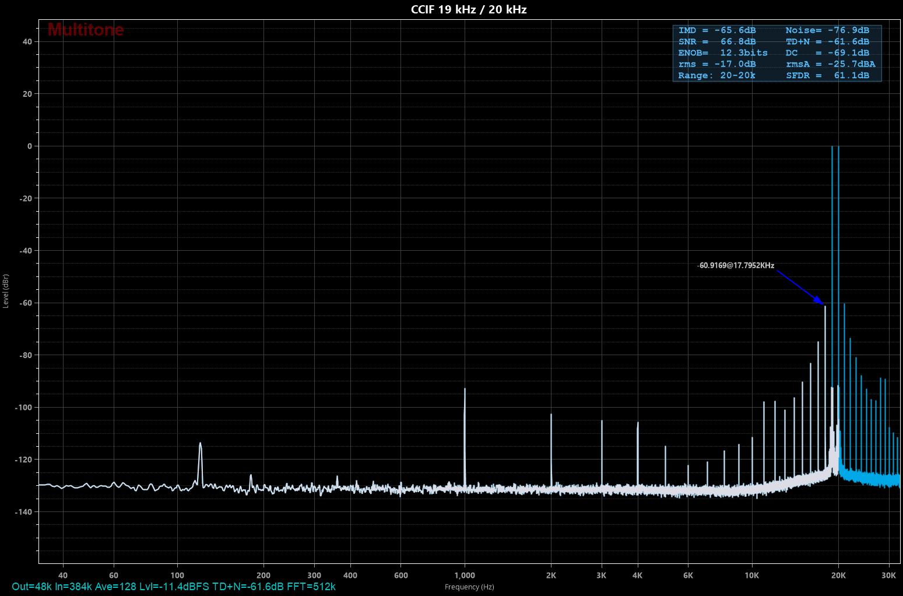The height and width of the screenshot is (596, 903).
Task: Click the -100 level tick label
Action: [24, 407]
